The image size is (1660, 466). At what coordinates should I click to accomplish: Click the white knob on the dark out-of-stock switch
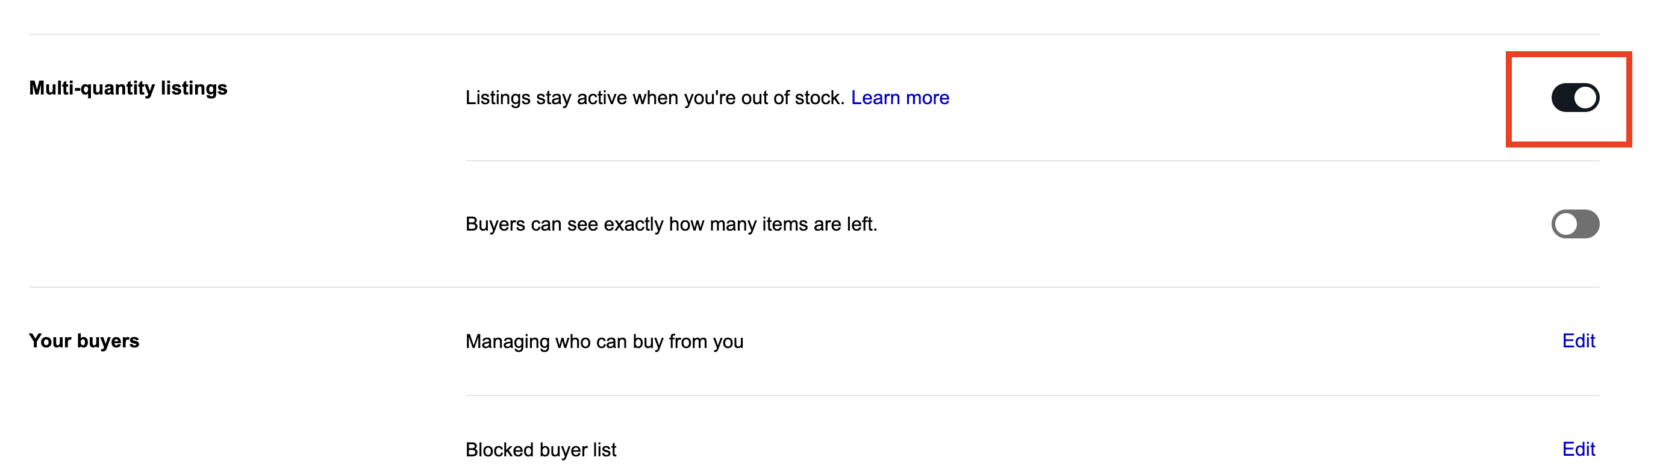(x=1585, y=98)
